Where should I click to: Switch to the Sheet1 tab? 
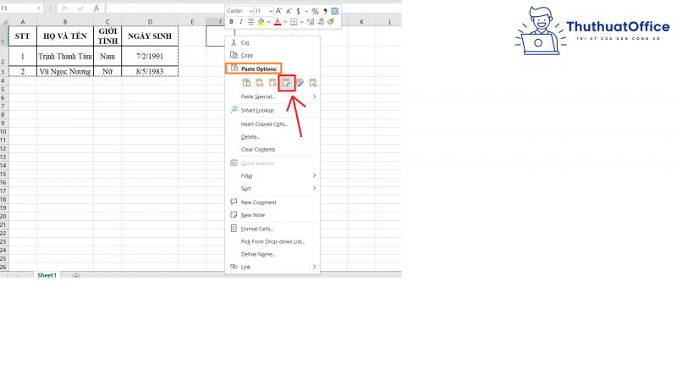click(47, 275)
